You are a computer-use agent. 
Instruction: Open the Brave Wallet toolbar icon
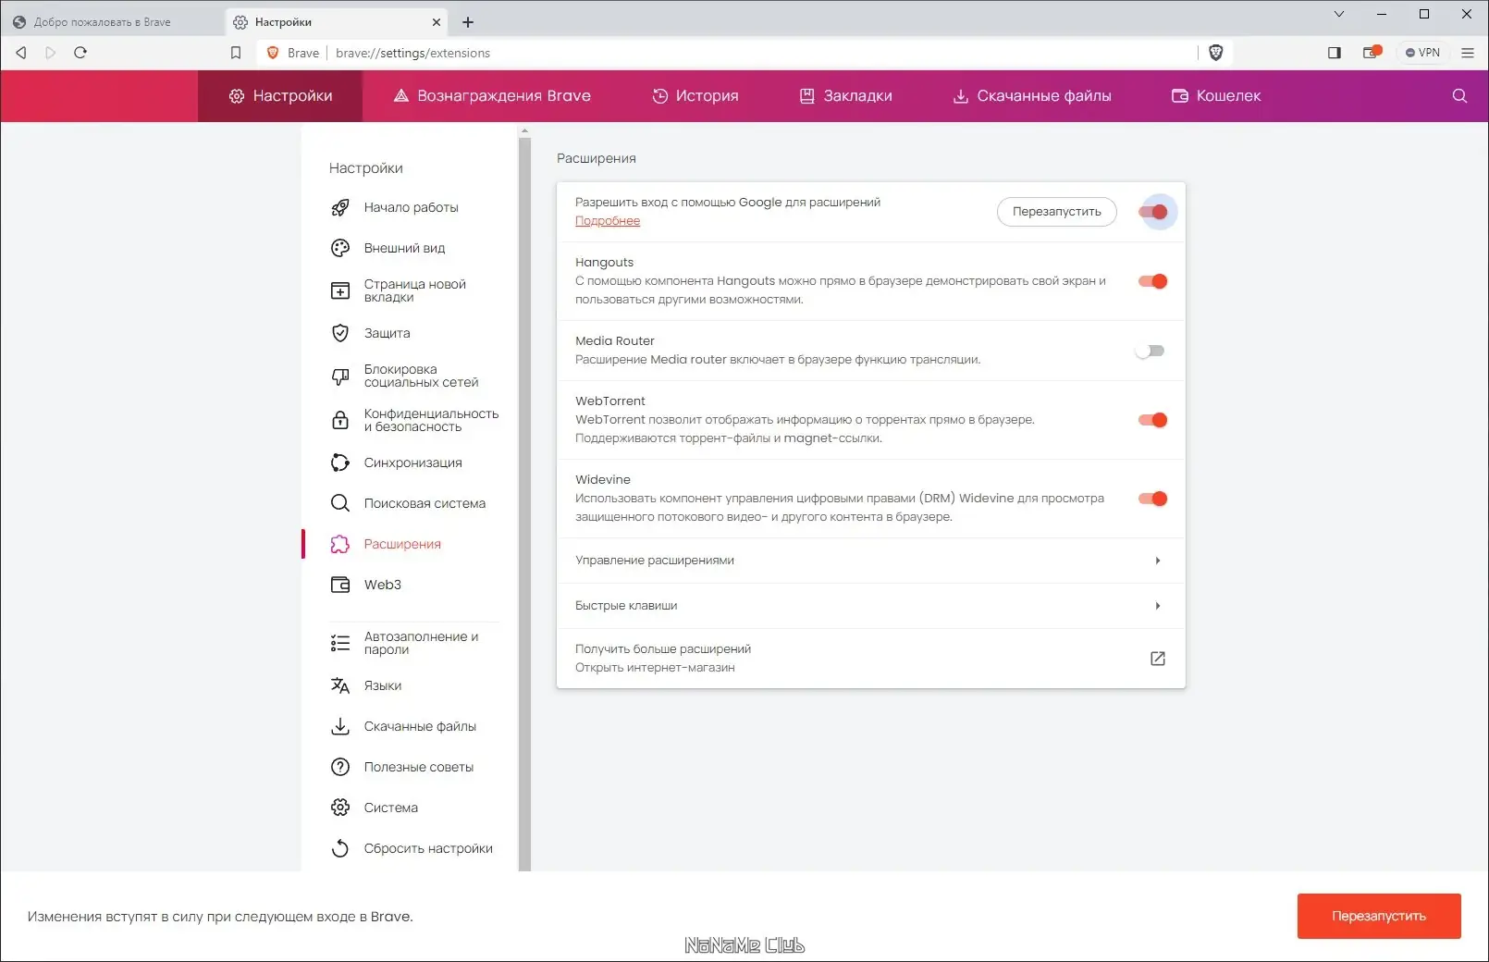click(x=1372, y=53)
